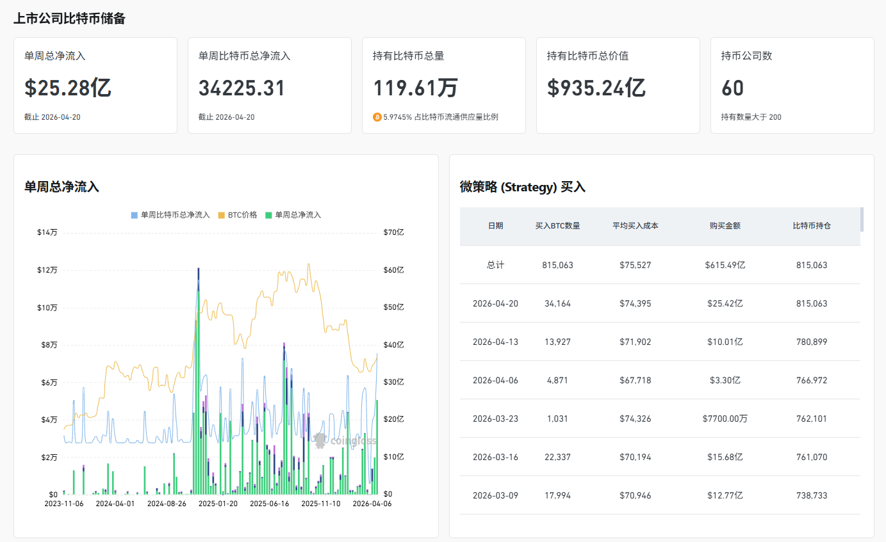Viewport: 886px width, 542px height.
Task: Select the 比特币持仓 column header
Action: [x=811, y=226]
